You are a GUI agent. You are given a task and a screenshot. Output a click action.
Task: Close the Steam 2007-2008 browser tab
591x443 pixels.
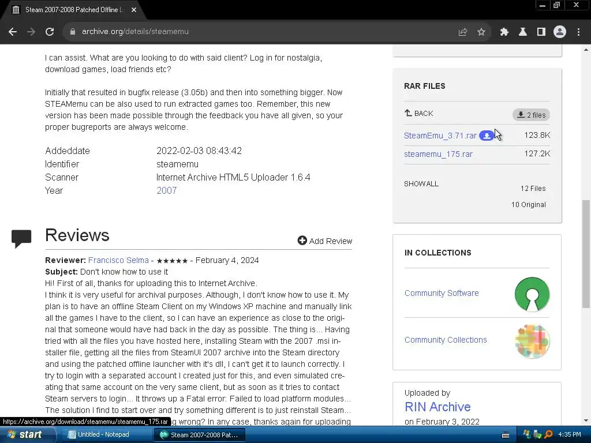[x=134, y=10]
